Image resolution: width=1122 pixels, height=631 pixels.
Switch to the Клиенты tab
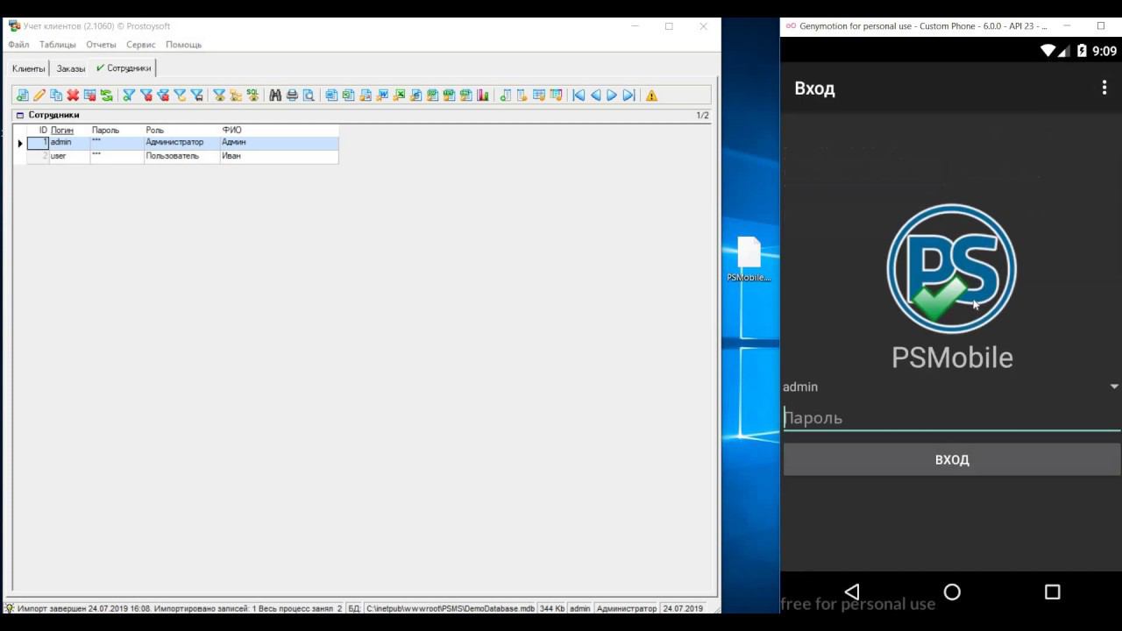(29, 68)
